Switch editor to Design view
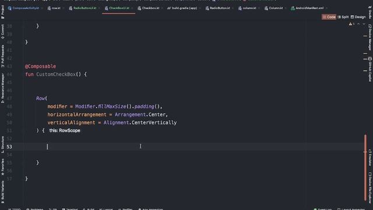The width and height of the screenshot is (373, 210). [x=358, y=17]
